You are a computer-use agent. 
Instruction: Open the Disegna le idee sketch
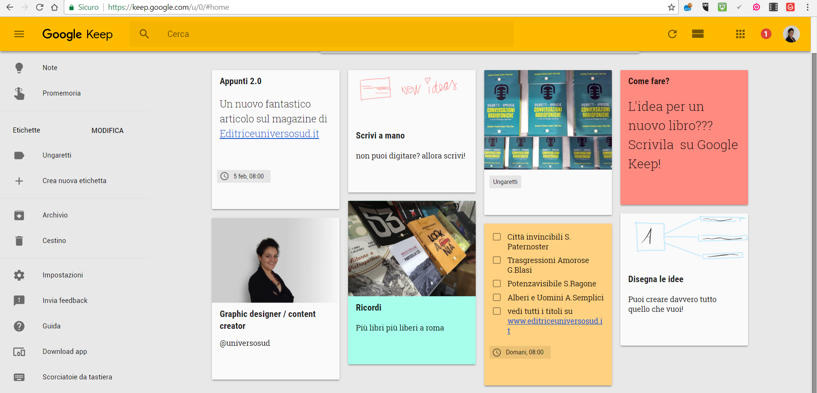point(684,238)
